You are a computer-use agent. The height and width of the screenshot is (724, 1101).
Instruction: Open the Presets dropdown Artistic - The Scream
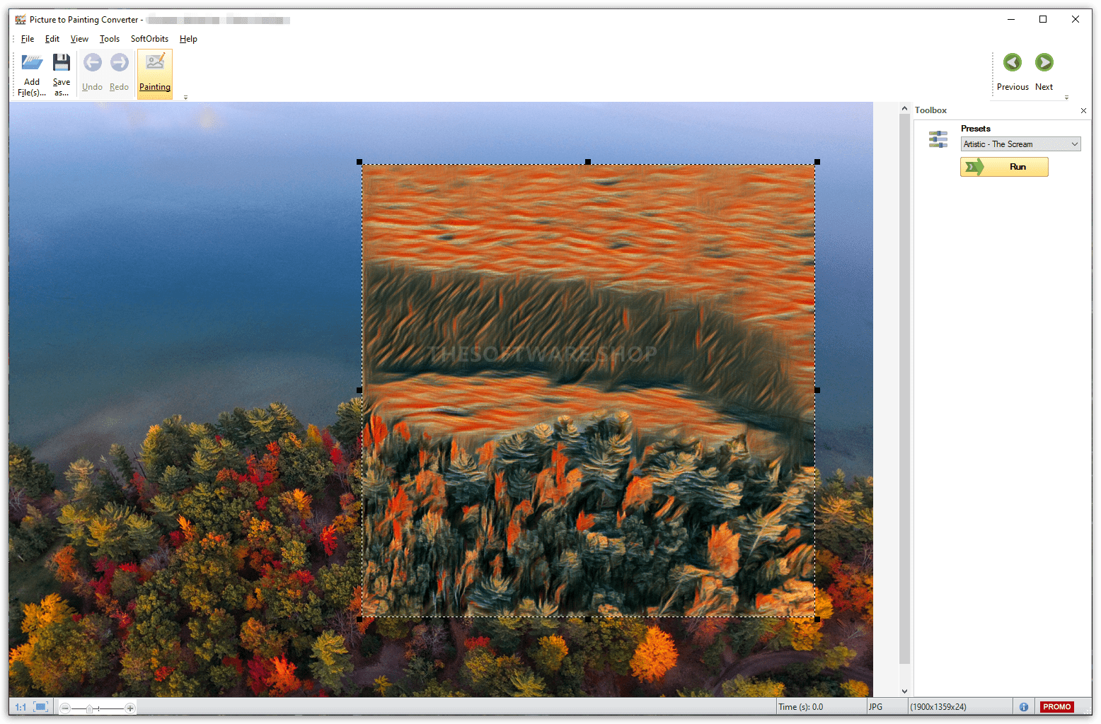tap(1020, 144)
